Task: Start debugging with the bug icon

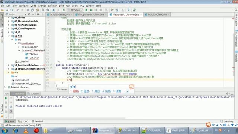Action: click(x=91, y=10)
